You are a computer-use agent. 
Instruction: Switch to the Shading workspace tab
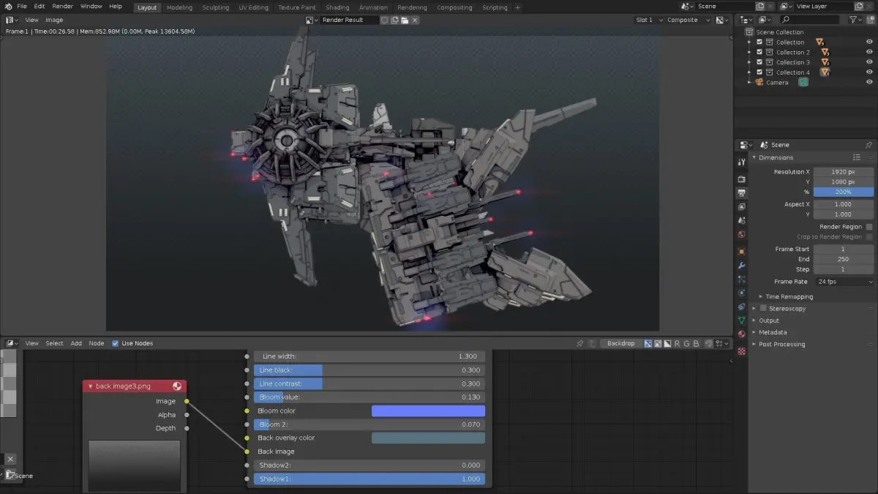tap(337, 7)
